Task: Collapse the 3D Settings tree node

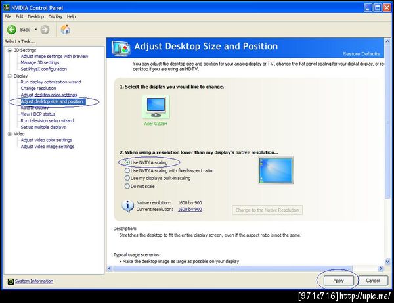Action: click(x=10, y=51)
